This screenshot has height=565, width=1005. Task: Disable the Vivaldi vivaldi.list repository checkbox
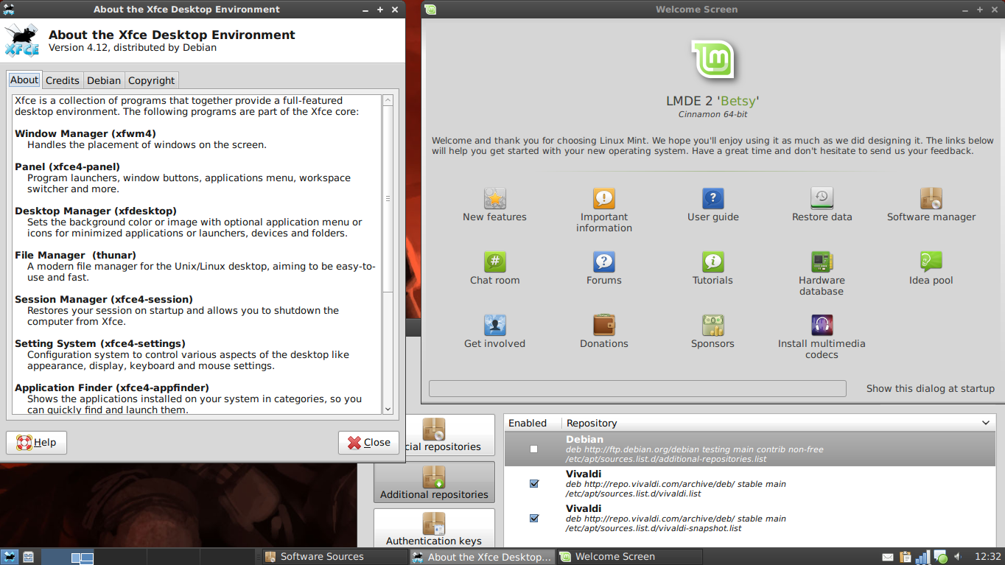coord(533,484)
